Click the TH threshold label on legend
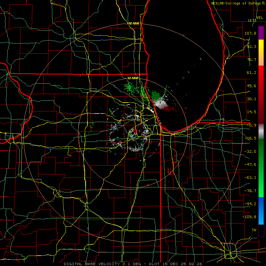 pos(254,230)
